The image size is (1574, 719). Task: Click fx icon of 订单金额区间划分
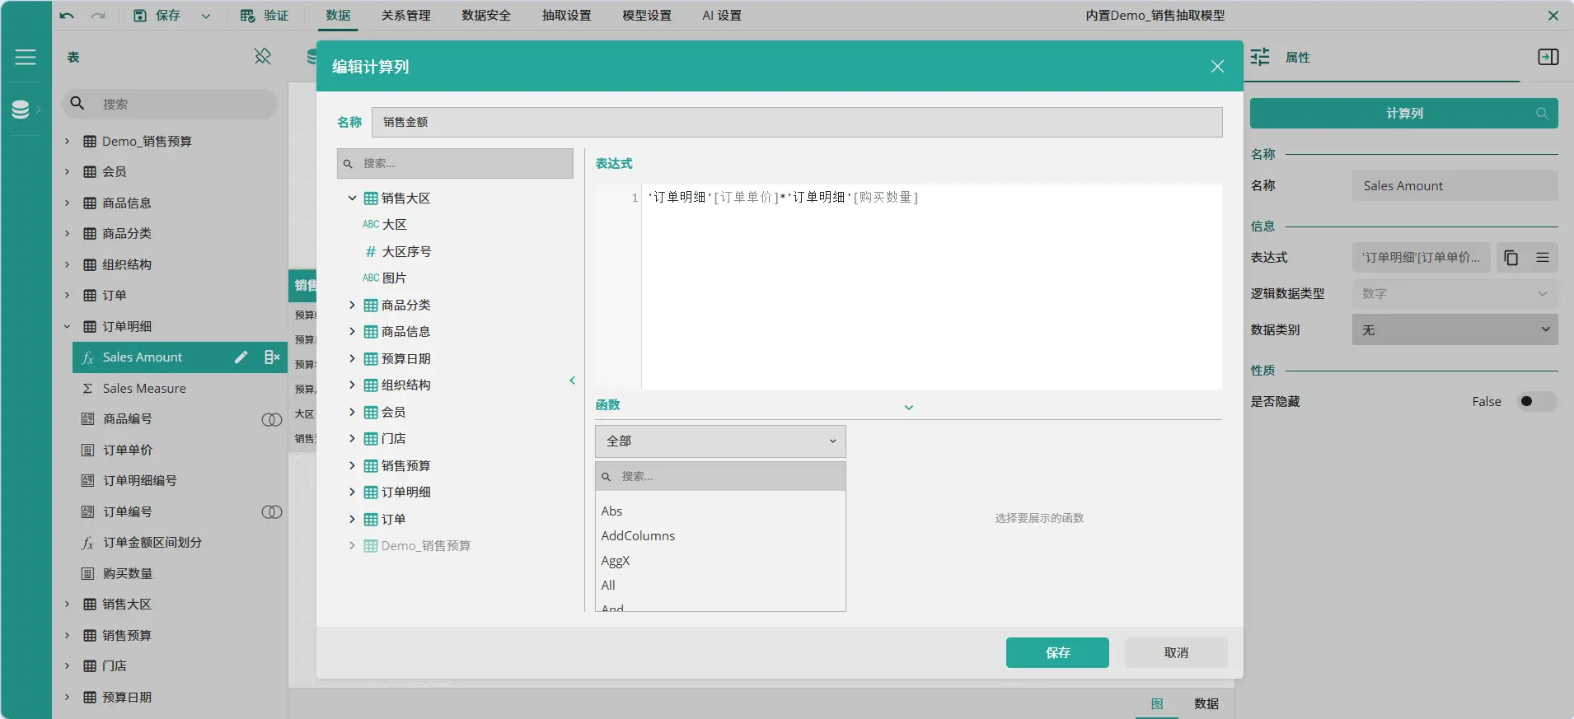[87, 543]
